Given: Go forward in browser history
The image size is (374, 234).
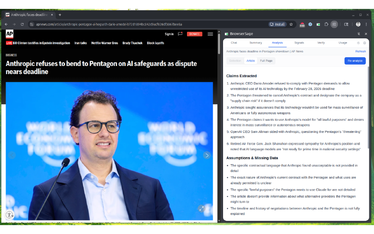Looking at the screenshot, I should [x=14, y=24].
